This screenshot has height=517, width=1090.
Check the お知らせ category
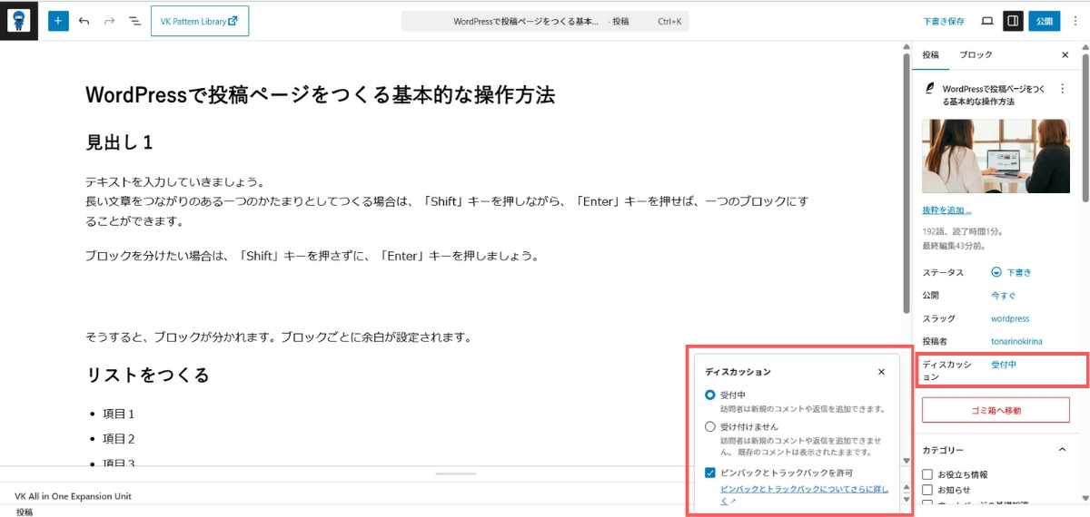(x=927, y=490)
